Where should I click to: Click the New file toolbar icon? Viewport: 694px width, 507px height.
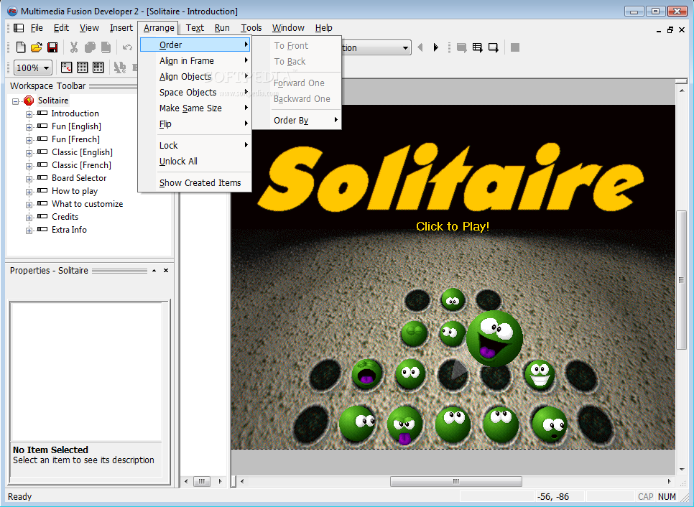click(x=20, y=47)
